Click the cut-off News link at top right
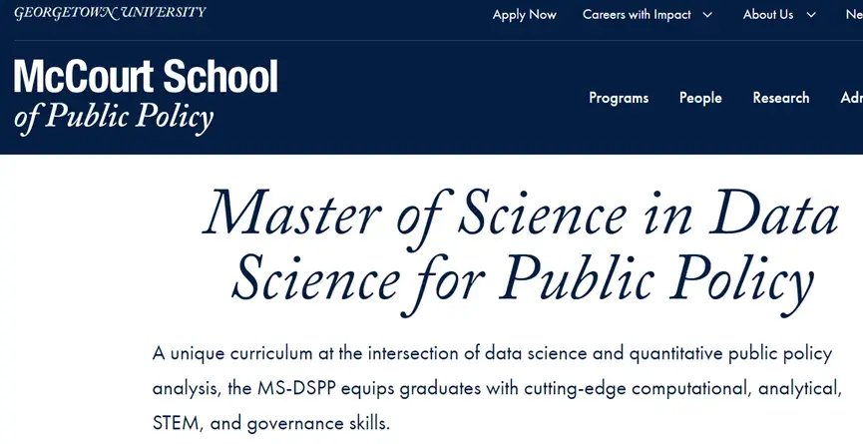The image size is (863, 444). (853, 15)
